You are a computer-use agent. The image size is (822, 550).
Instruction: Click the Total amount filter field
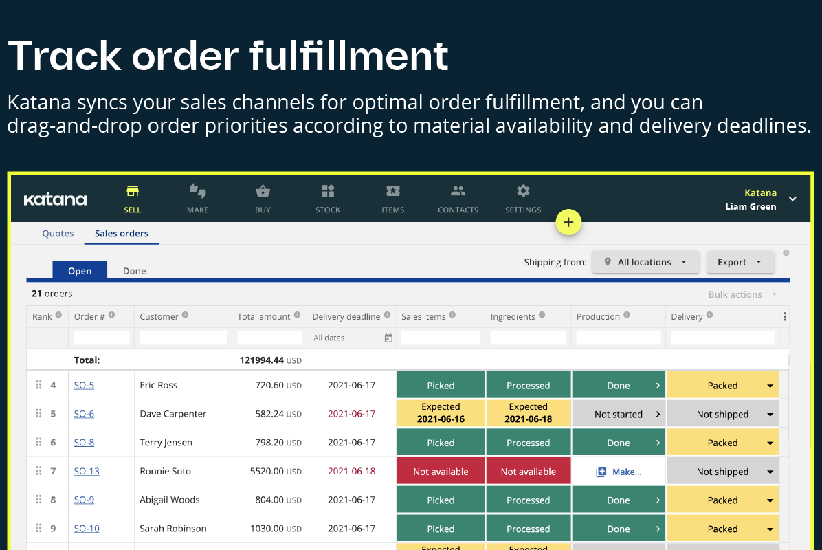269,338
